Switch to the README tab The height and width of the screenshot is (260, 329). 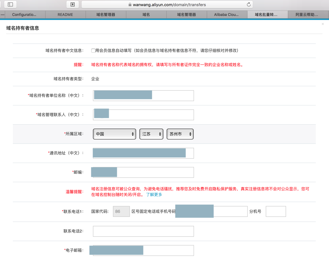point(65,14)
